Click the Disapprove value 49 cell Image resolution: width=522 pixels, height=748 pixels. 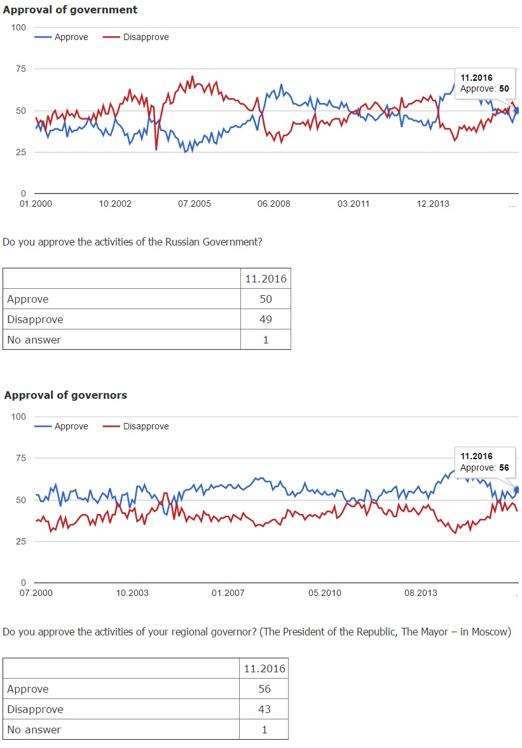266,319
